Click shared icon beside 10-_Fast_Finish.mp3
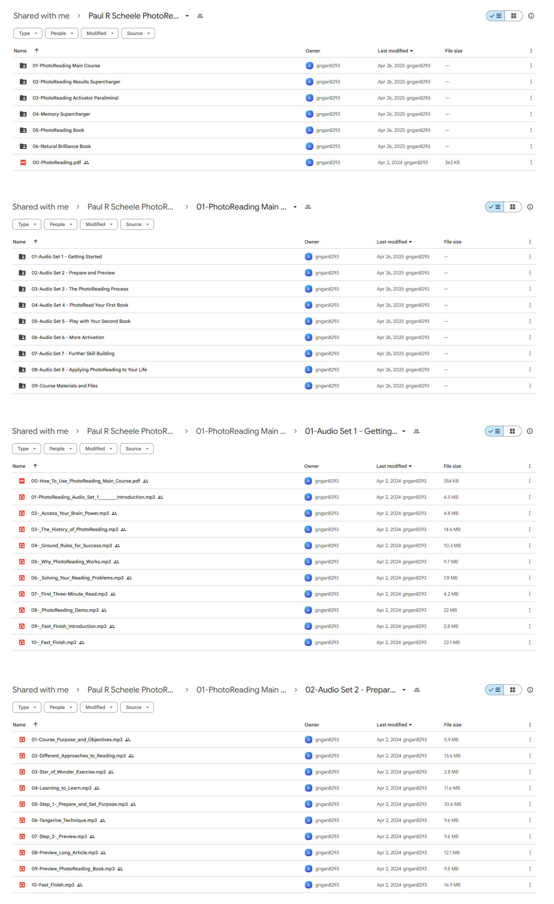The width and height of the screenshot is (554, 904). click(x=82, y=642)
